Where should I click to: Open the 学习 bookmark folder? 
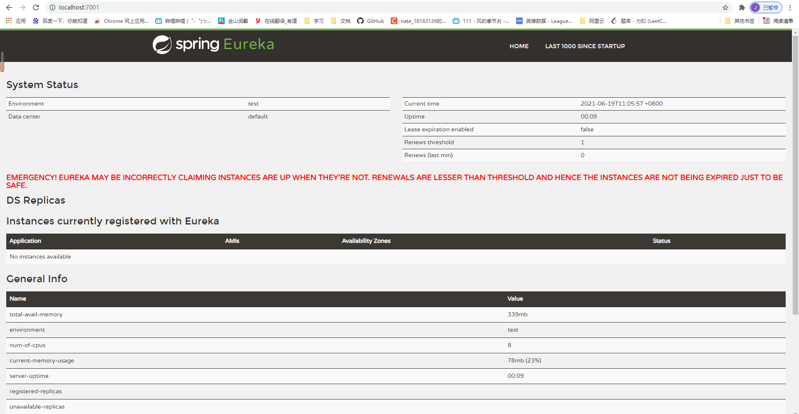click(x=314, y=21)
